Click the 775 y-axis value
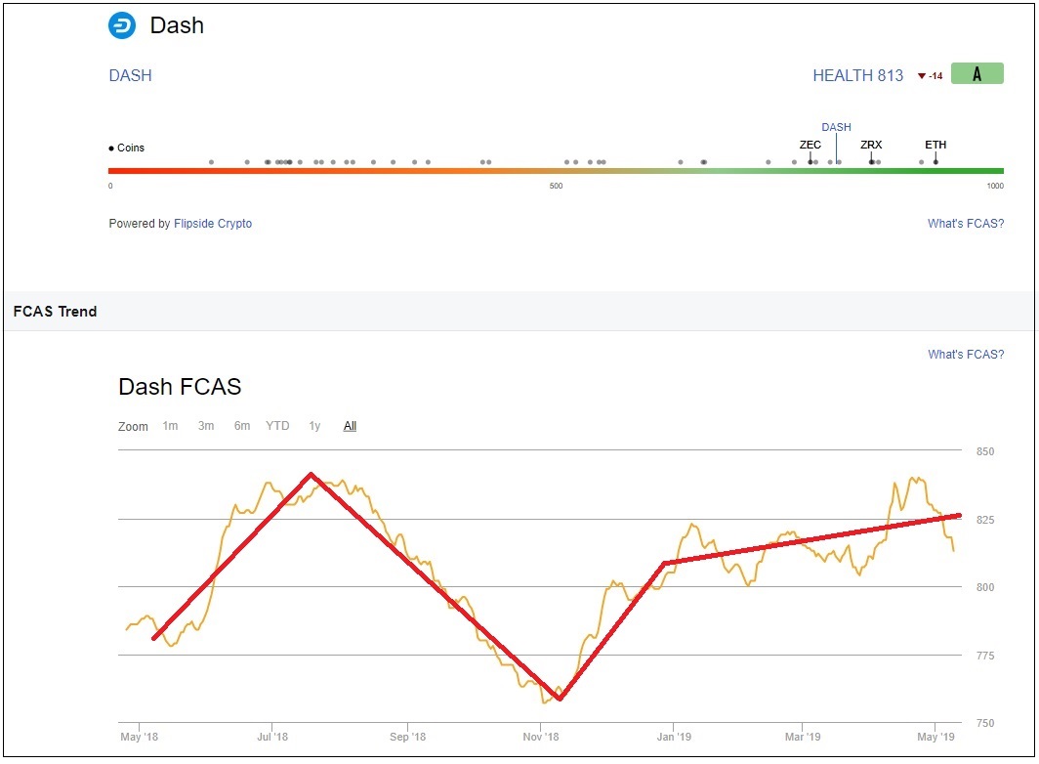Viewport: 1039px width, 764px height. tap(985, 656)
